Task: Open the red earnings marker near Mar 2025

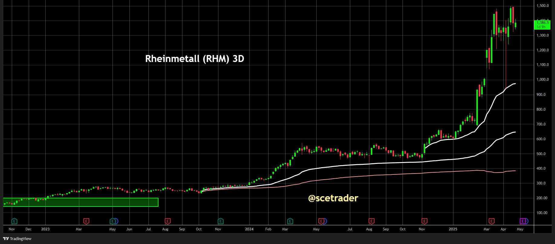Action: pyautogui.click(x=491, y=221)
